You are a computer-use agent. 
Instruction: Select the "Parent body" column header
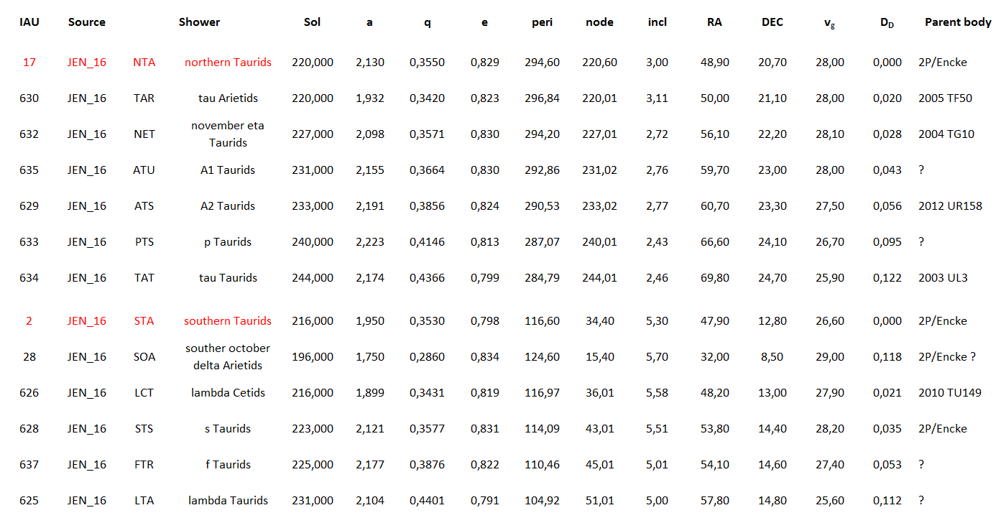tap(958, 22)
